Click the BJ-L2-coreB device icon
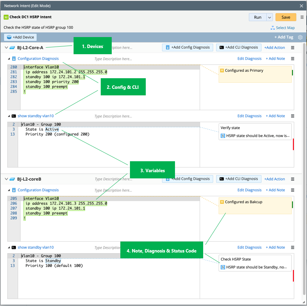Image resolution: width=307 pixels, height=306 pixels. (12, 179)
